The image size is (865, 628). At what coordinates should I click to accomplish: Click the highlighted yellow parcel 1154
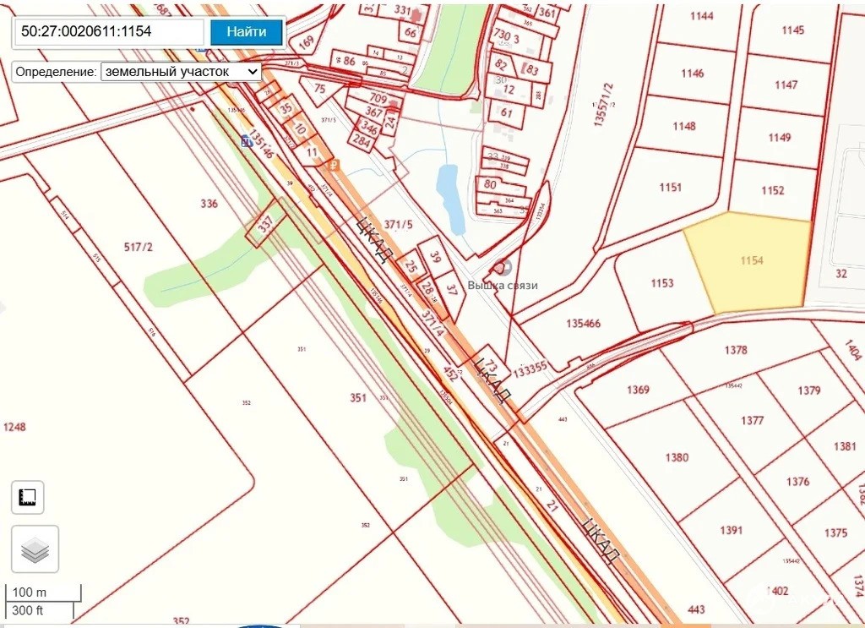click(748, 262)
